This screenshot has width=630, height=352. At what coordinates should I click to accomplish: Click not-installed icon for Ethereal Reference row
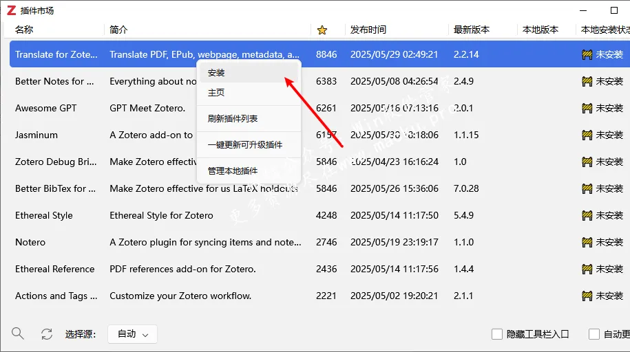(x=587, y=269)
